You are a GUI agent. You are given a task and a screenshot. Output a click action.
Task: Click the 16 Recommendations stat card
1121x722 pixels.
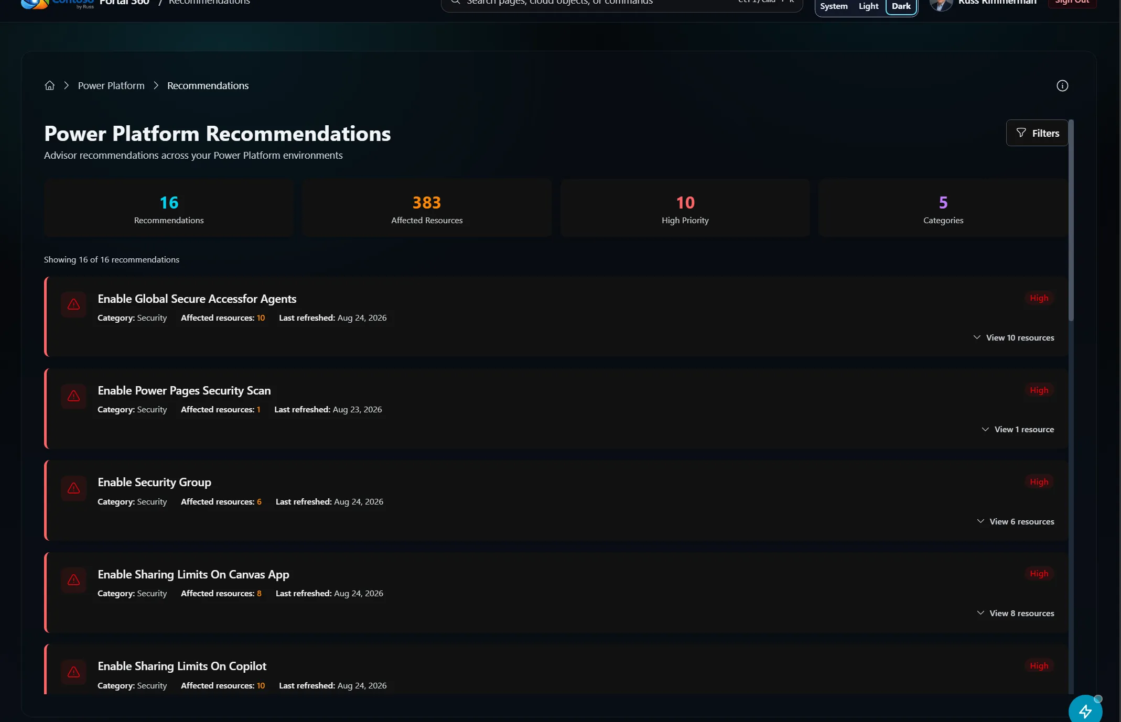point(169,209)
